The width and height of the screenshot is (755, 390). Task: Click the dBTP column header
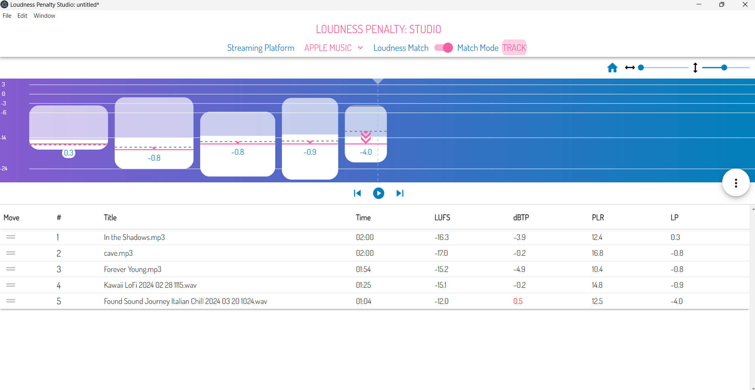[521, 217]
